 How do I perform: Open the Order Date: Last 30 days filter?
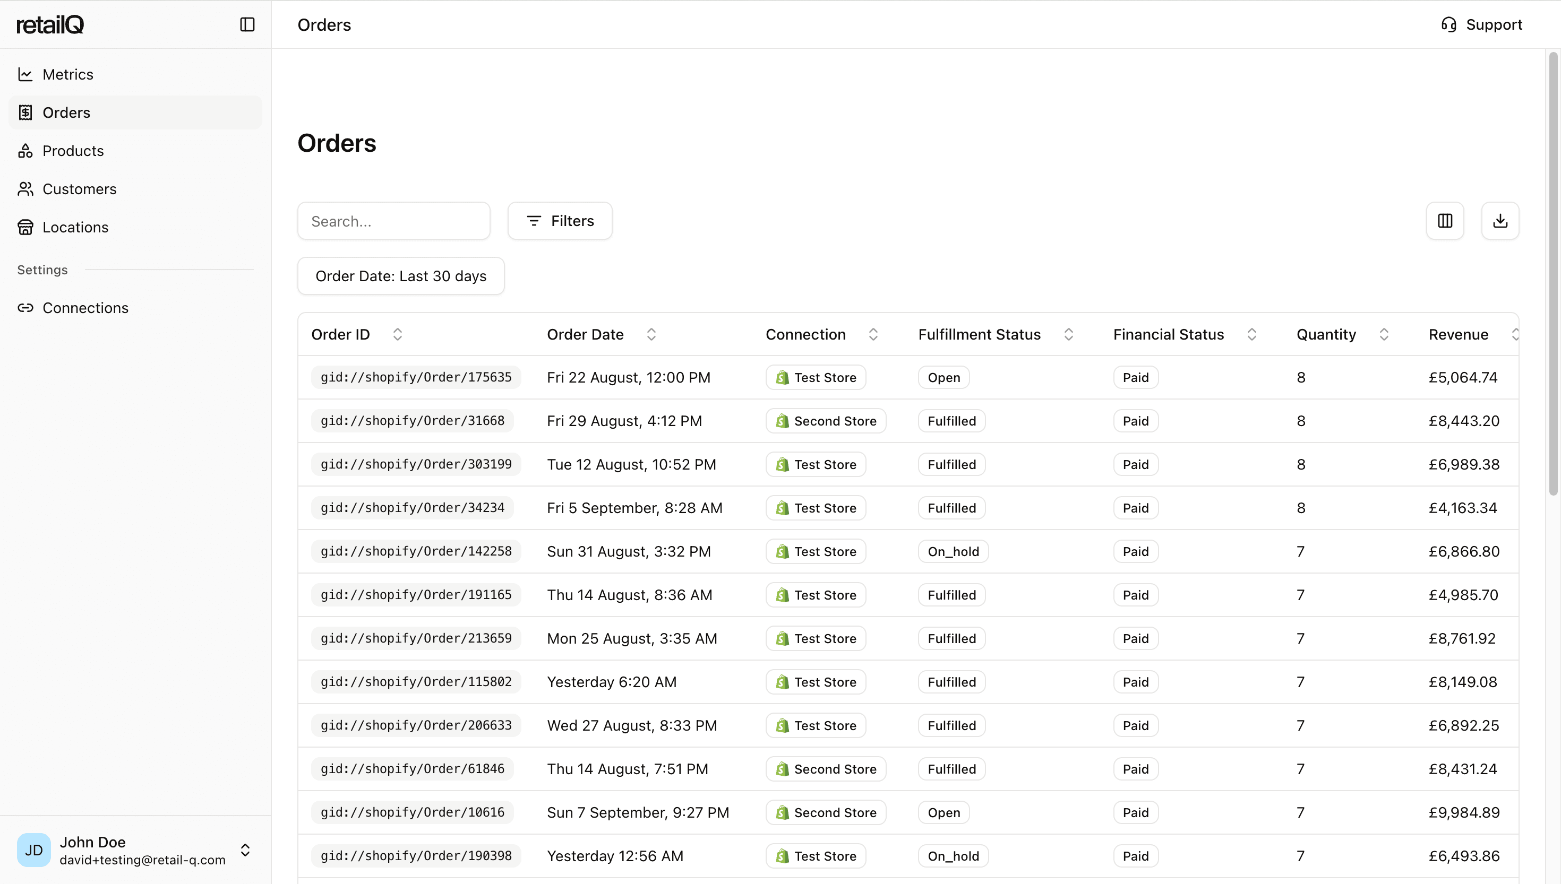(x=401, y=276)
